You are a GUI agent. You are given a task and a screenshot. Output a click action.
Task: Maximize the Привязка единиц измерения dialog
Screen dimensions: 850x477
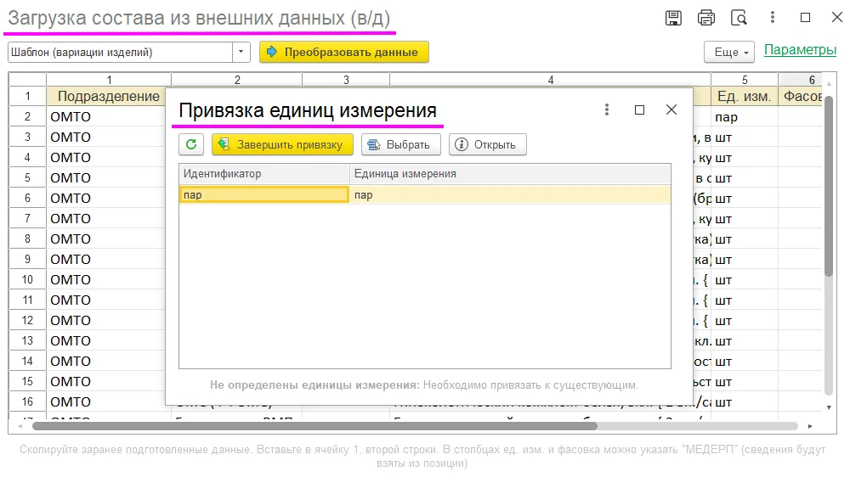point(640,109)
